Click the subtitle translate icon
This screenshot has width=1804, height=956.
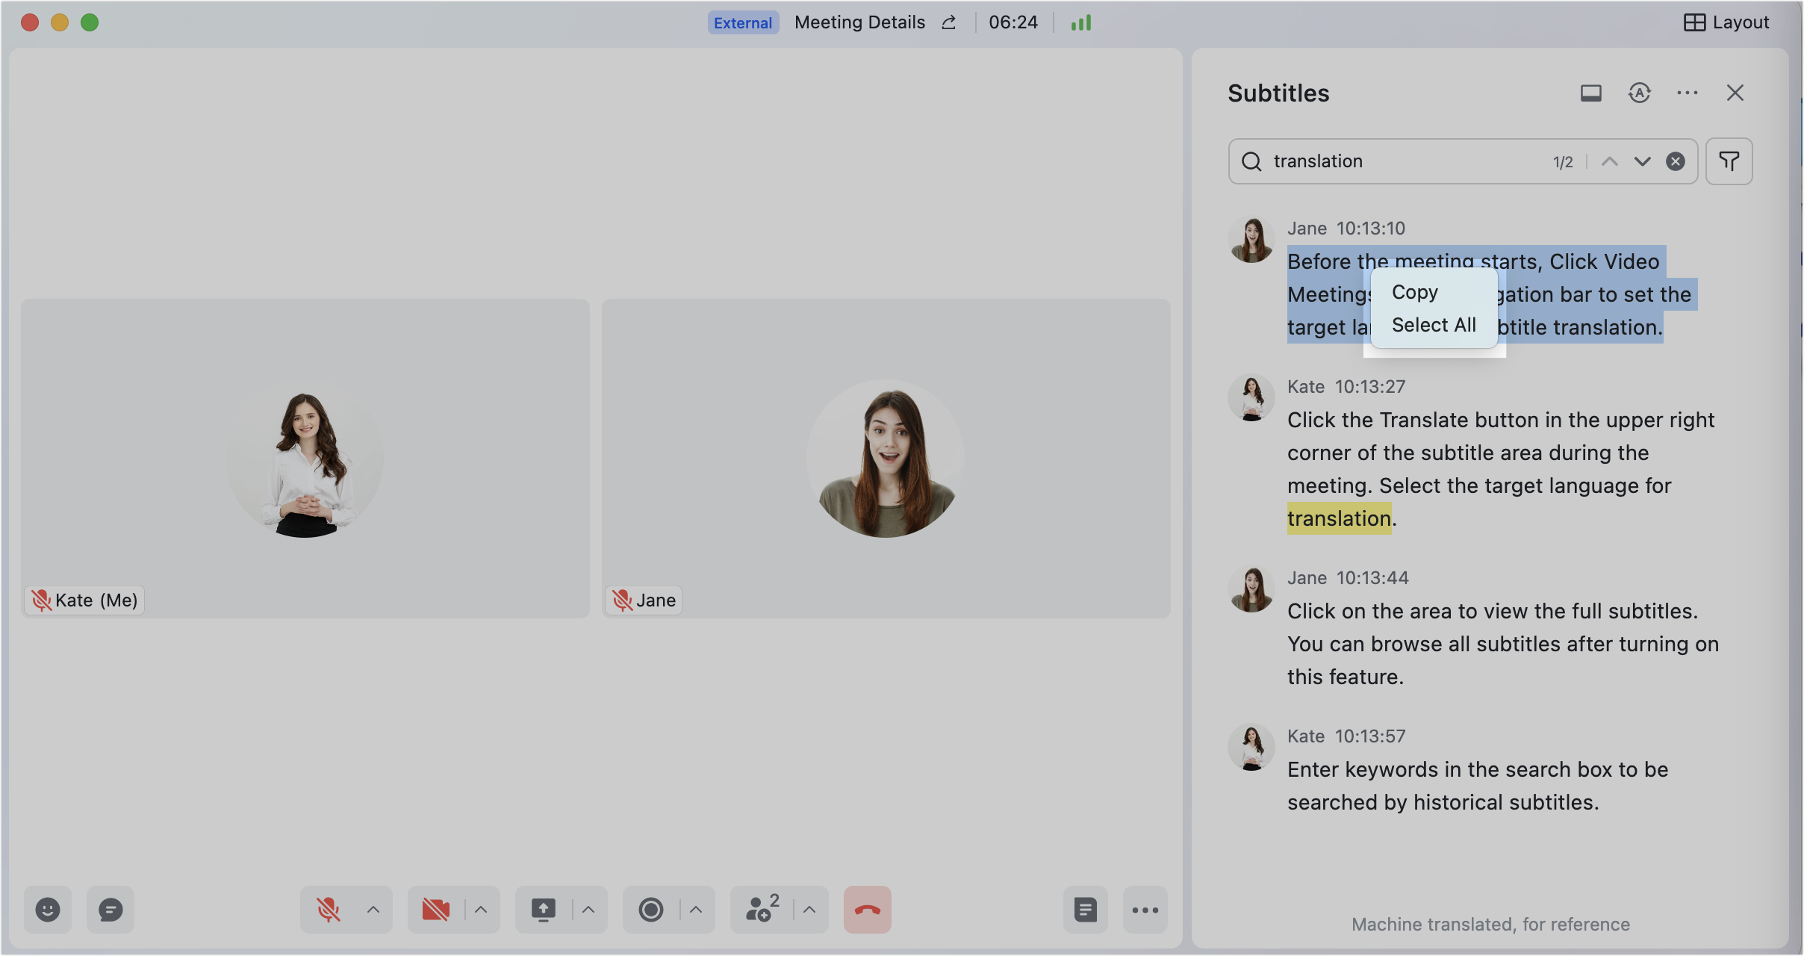coord(1640,93)
